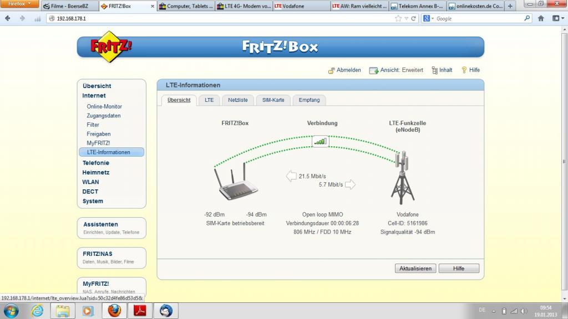This screenshot has width=568, height=319.
Task: Open Inhalt sitemap icon
Action: (435, 70)
